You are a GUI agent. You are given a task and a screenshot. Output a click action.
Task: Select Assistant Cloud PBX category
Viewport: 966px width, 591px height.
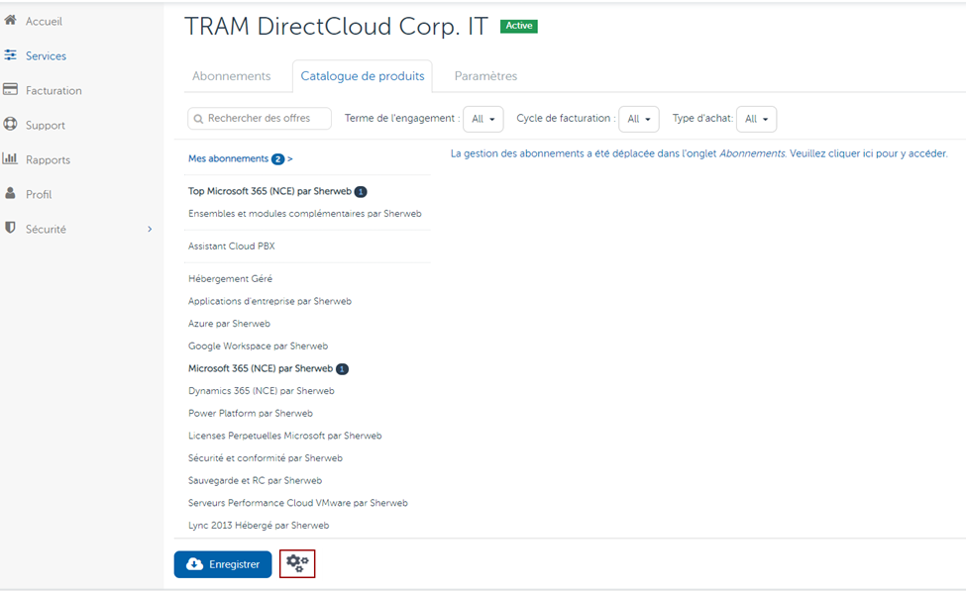pyautogui.click(x=232, y=246)
